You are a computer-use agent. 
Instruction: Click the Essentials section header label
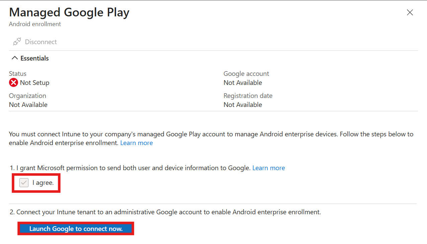coord(34,58)
